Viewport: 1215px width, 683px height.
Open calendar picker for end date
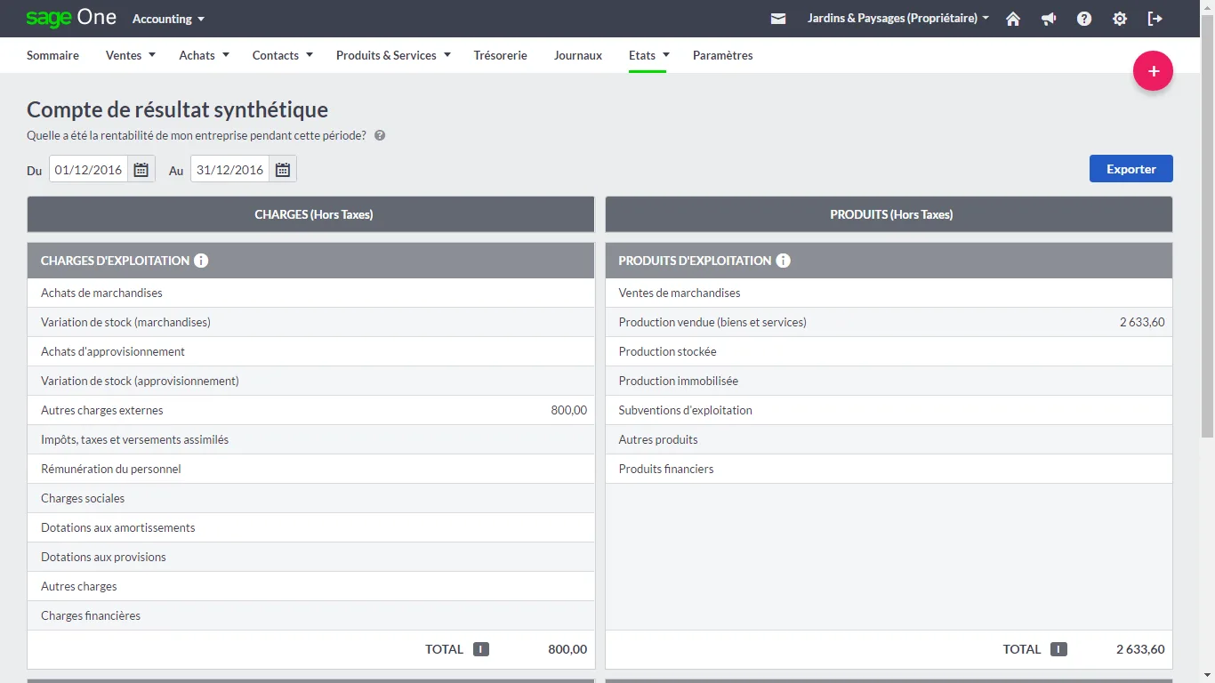(283, 169)
